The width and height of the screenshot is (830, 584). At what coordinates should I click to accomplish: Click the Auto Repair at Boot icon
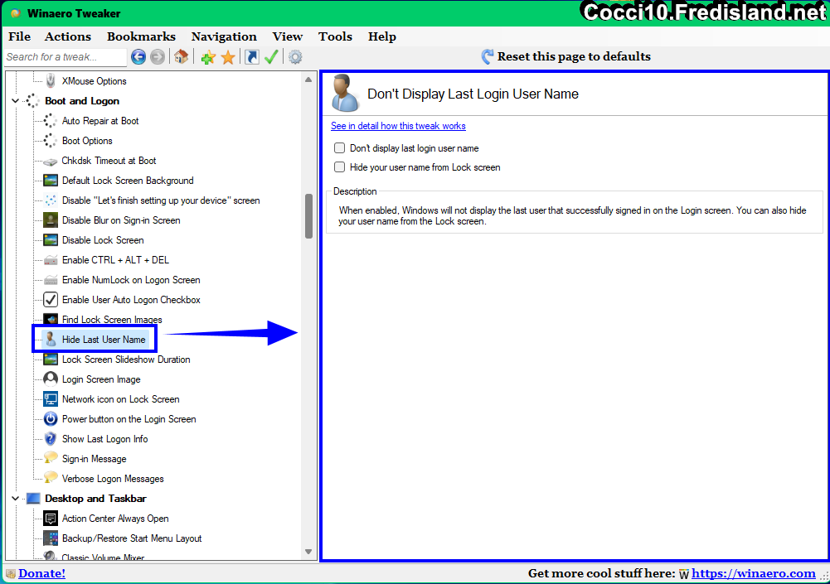point(51,121)
